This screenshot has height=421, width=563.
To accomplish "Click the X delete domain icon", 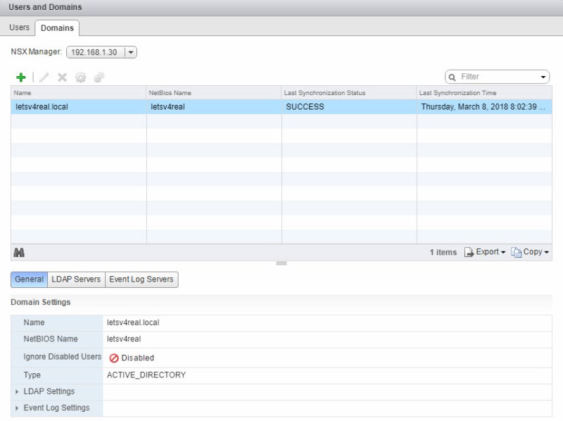I will (62, 77).
